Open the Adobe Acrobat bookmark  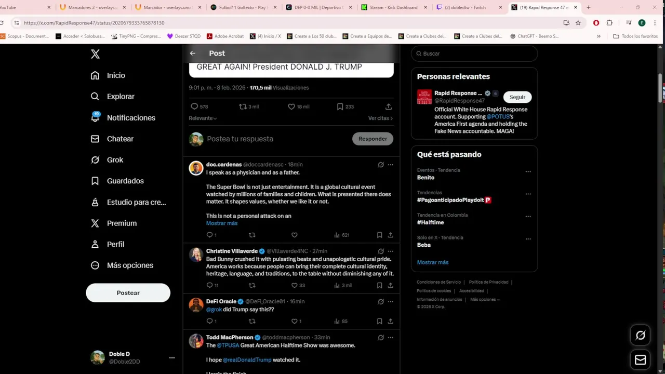(x=225, y=36)
